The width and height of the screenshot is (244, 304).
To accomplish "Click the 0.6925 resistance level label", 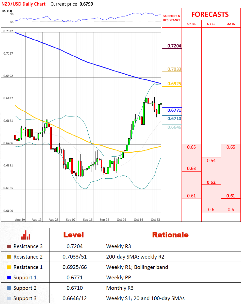I will 174,84.
